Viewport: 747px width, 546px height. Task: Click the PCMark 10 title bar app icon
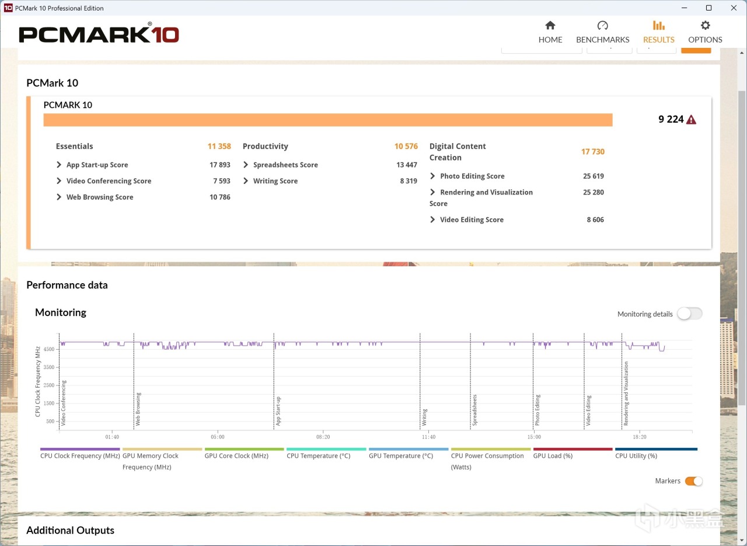tap(8, 8)
